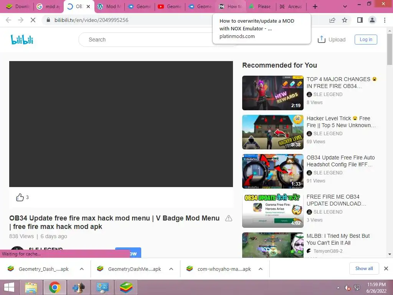The width and height of the screenshot is (393, 295).
Task: Open the system clock and date
Action: pos(376,288)
